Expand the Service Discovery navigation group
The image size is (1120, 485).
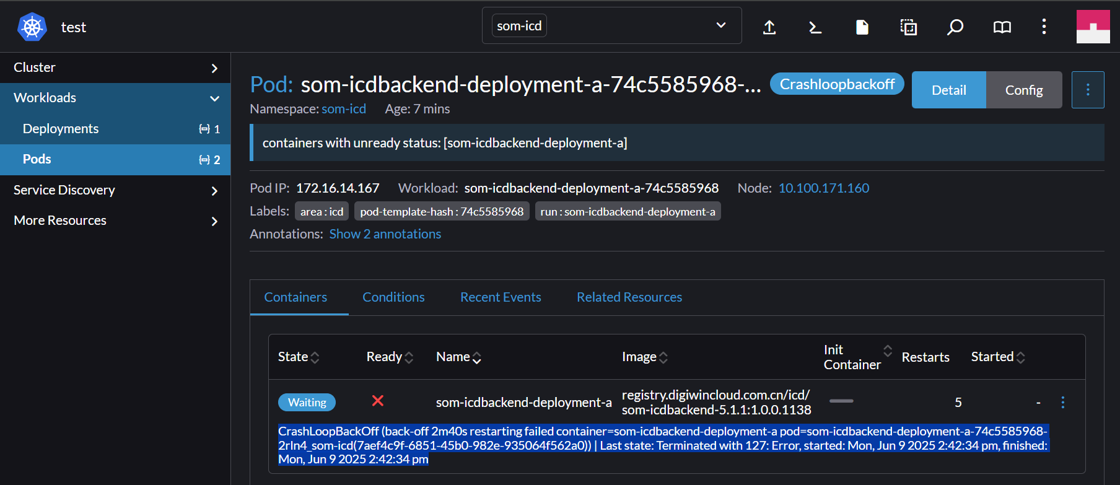tap(115, 190)
